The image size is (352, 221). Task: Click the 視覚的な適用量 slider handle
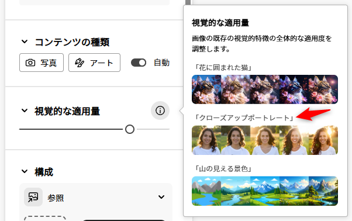(130, 129)
